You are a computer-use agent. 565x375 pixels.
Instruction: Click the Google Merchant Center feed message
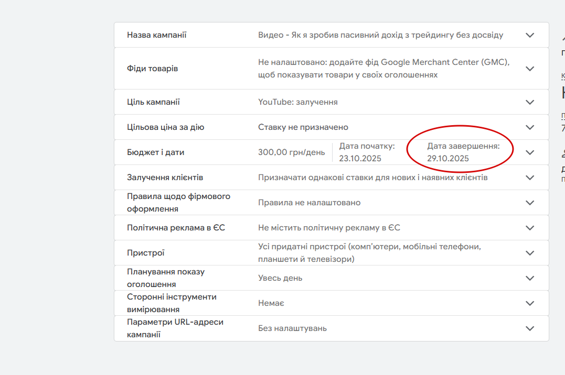pos(383,69)
